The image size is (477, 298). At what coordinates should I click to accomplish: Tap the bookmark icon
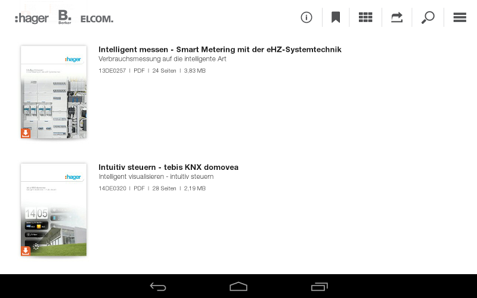[336, 17]
